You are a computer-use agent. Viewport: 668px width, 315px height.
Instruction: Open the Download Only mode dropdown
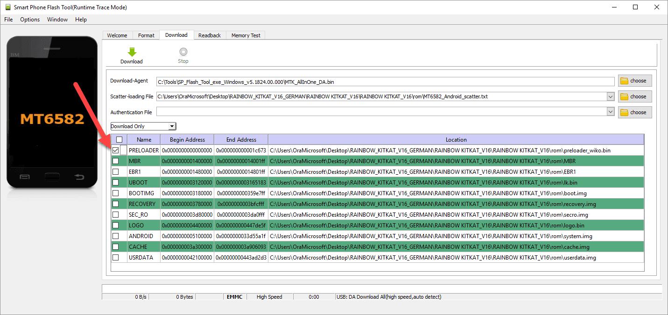click(x=143, y=126)
